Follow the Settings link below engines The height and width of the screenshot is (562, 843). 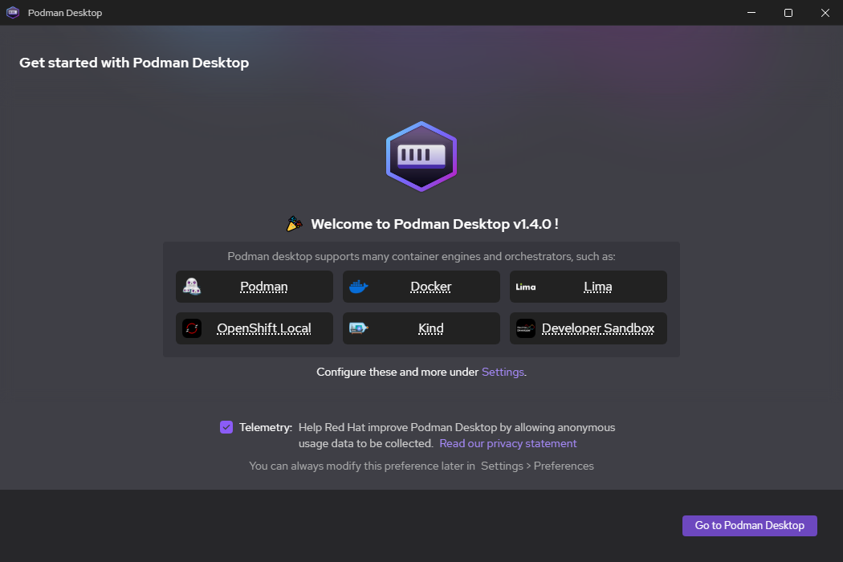(503, 373)
